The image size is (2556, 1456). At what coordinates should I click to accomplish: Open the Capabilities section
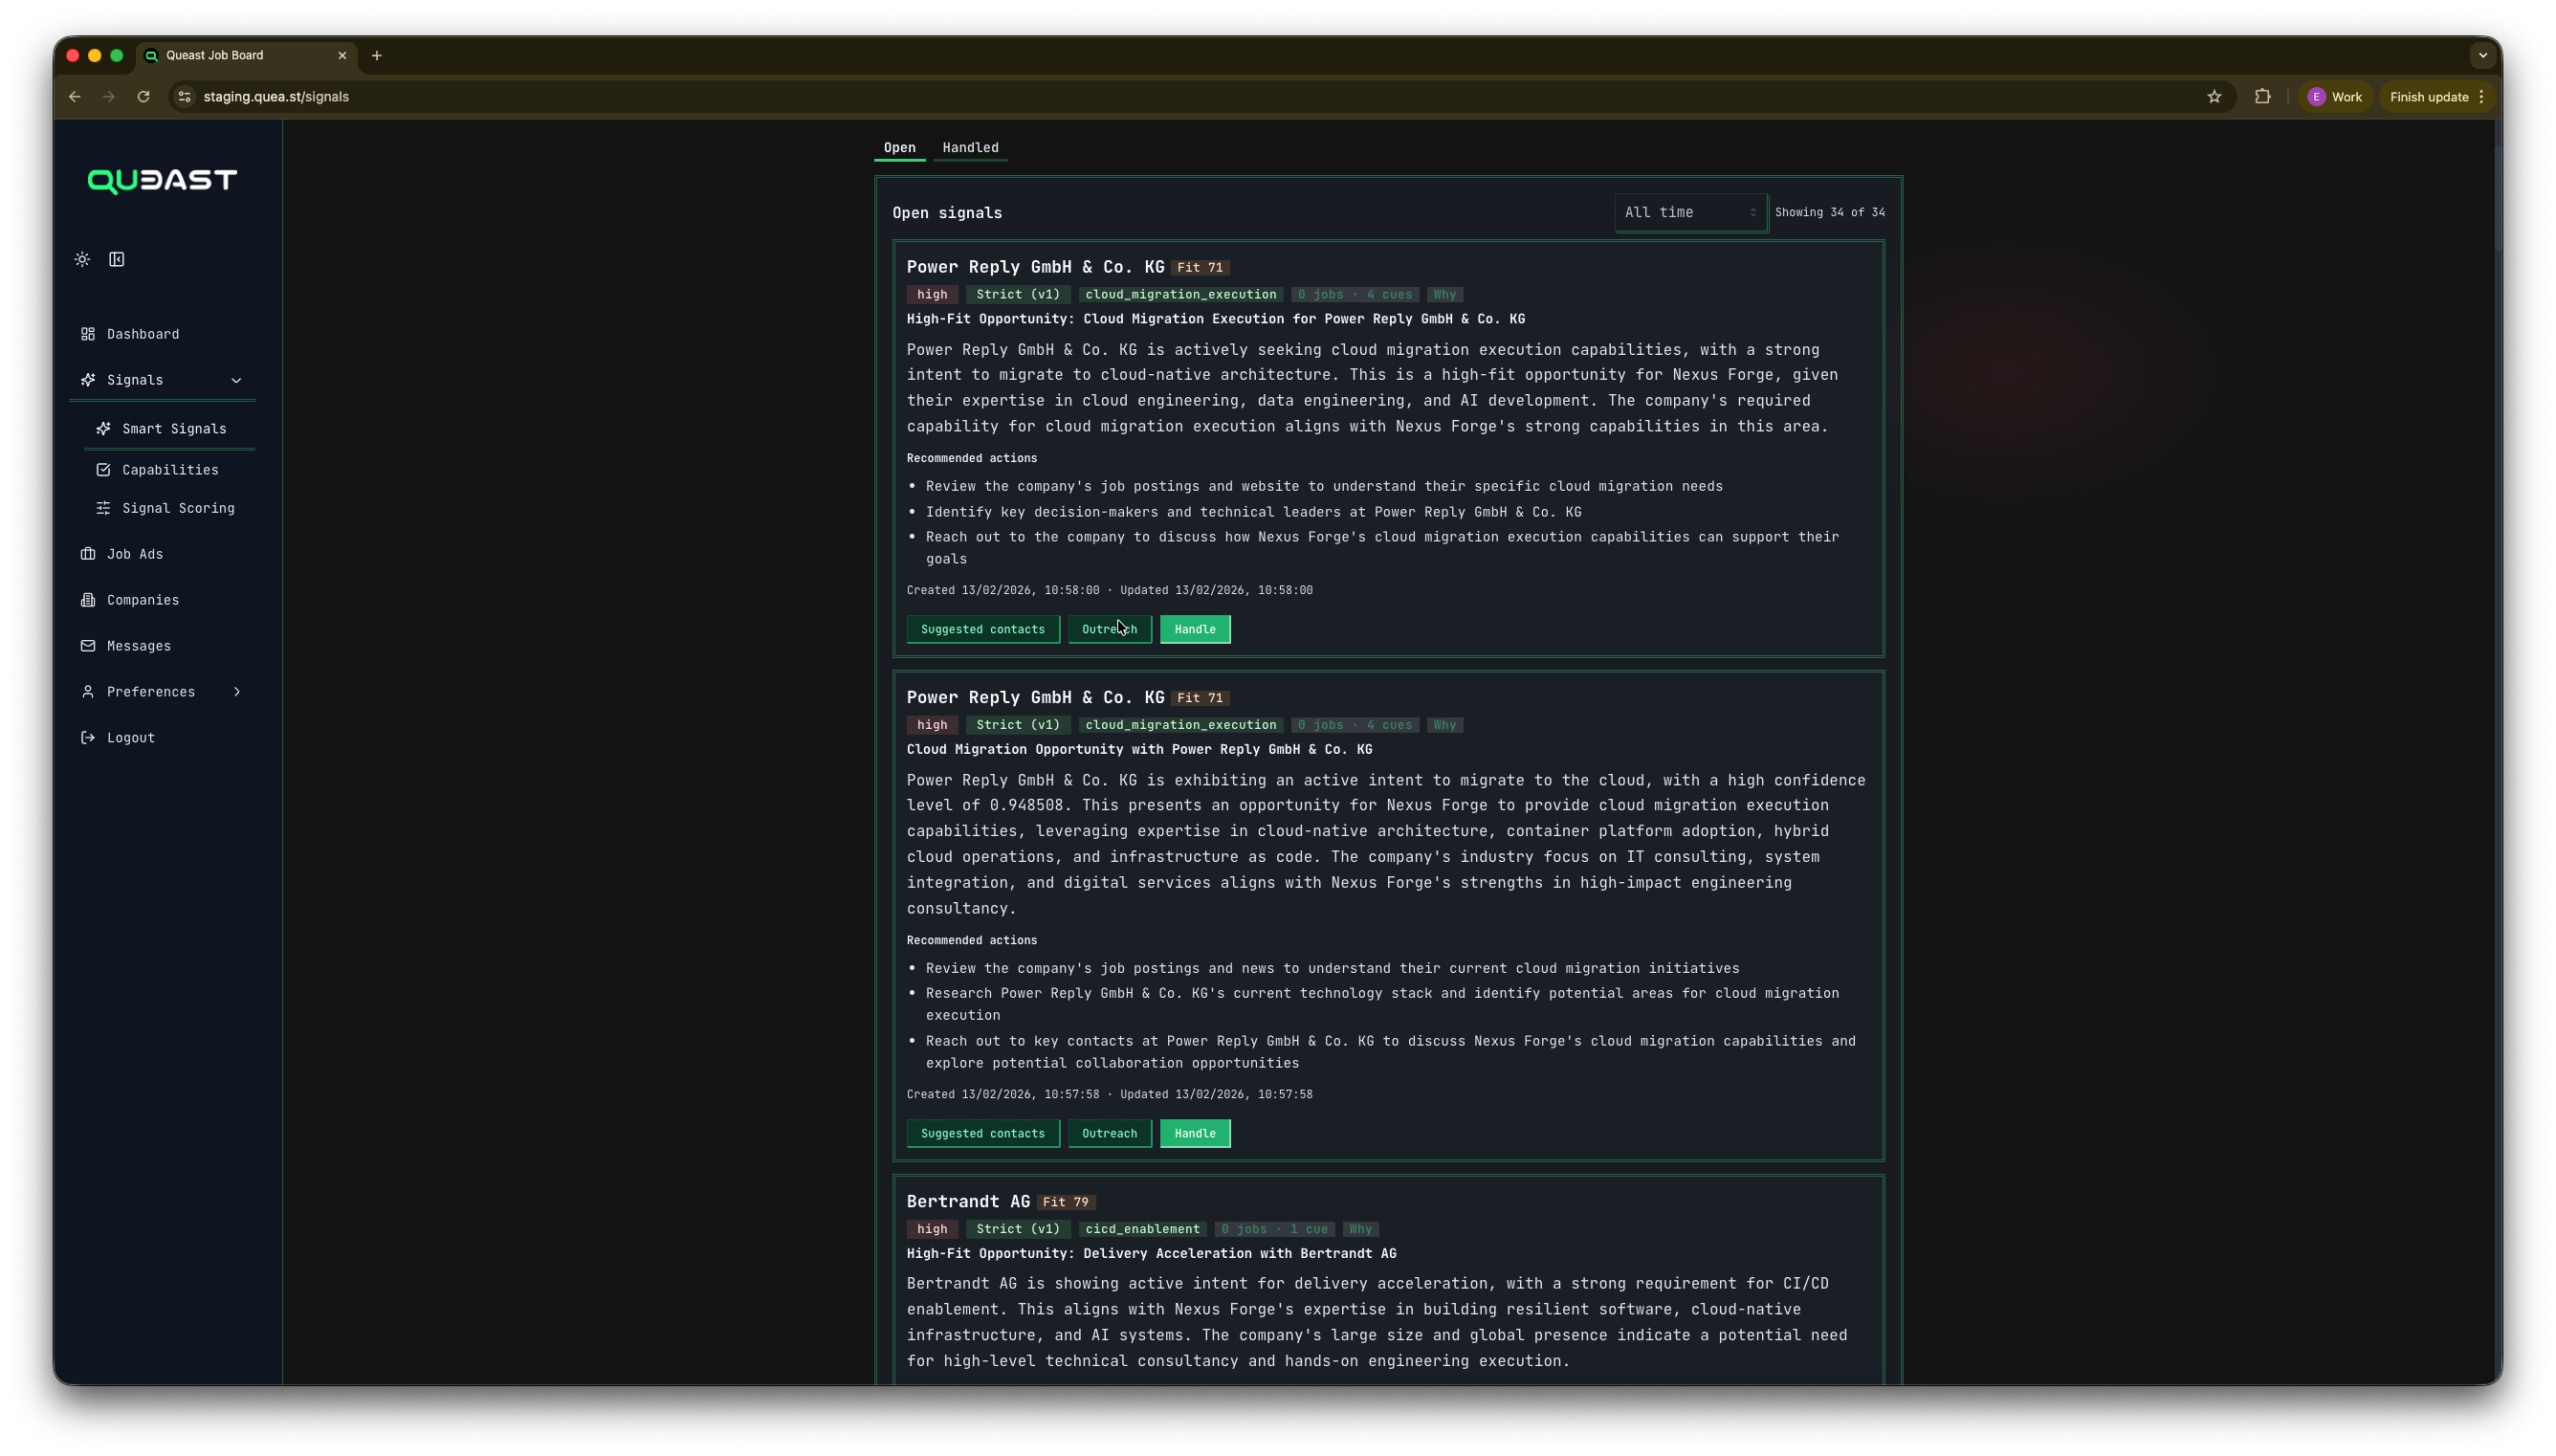click(x=170, y=469)
